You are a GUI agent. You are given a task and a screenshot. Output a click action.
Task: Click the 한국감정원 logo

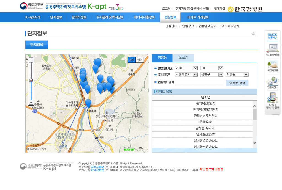click(x=245, y=9)
